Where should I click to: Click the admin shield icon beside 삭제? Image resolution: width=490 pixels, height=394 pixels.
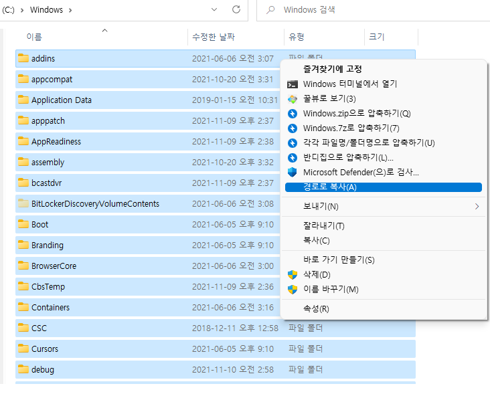coord(292,275)
